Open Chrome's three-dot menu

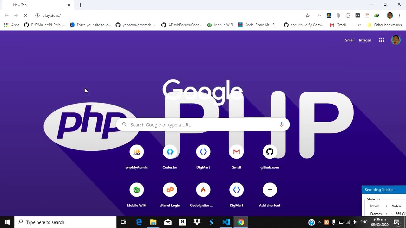pyautogui.click(x=399, y=16)
